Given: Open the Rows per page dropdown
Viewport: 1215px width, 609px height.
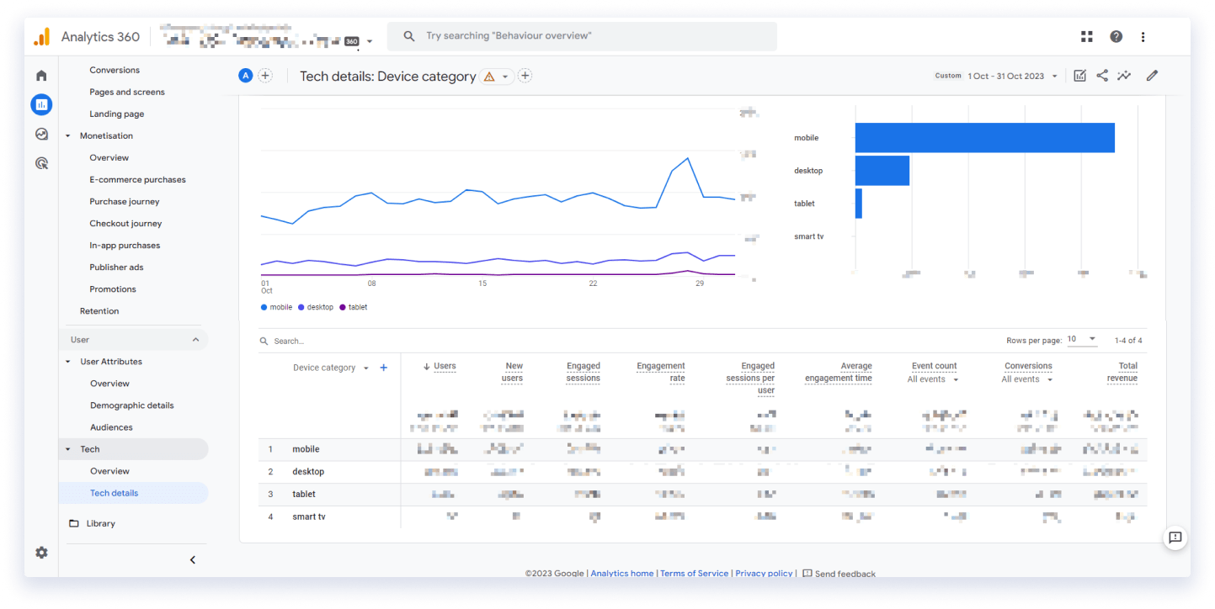Looking at the screenshot, I should 1082,340.
